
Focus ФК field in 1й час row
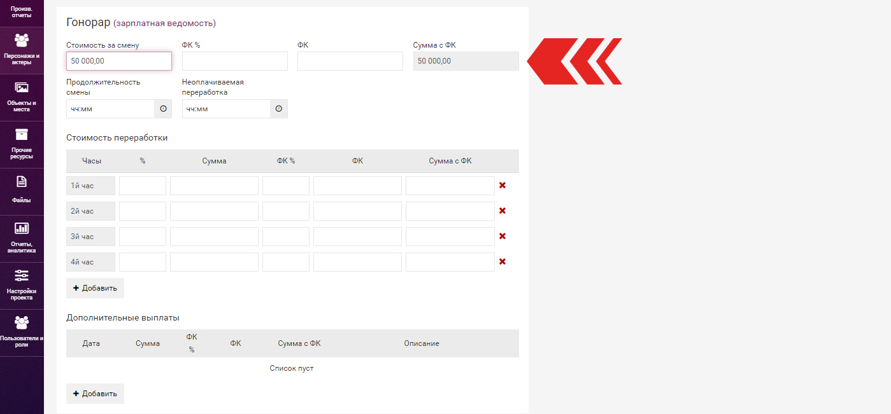(x=357, y=186)
